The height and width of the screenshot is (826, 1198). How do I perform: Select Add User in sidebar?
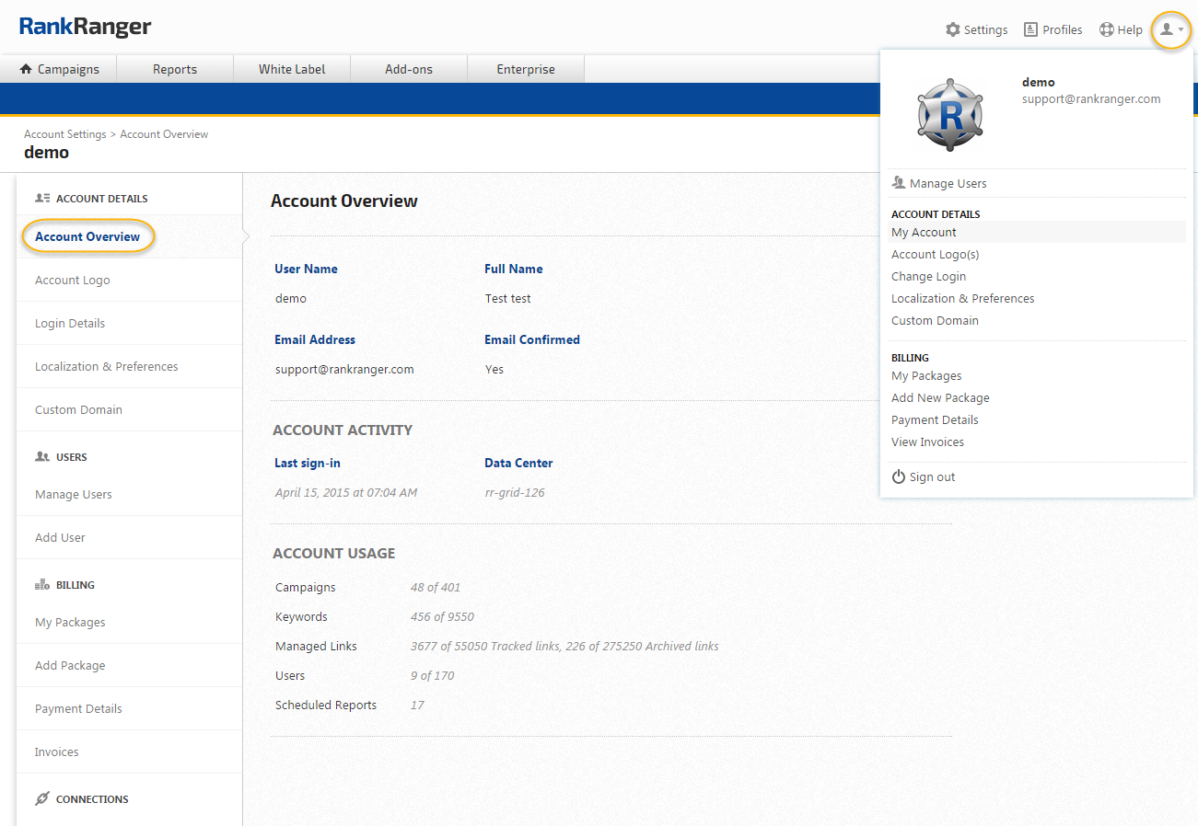[60, 537]
